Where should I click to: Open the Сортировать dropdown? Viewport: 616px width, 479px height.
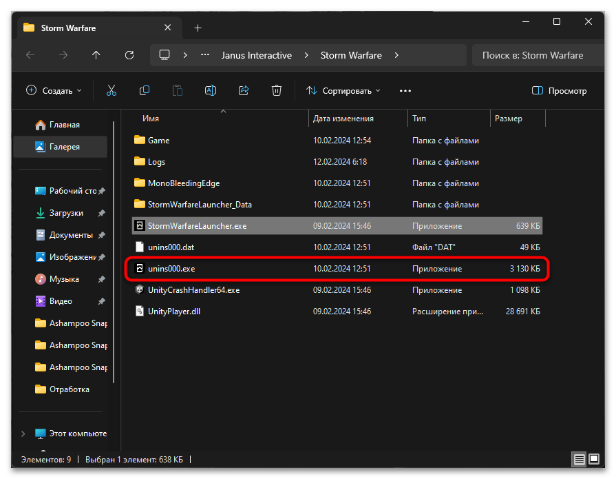pyautogui.click(x=343, y=91)
